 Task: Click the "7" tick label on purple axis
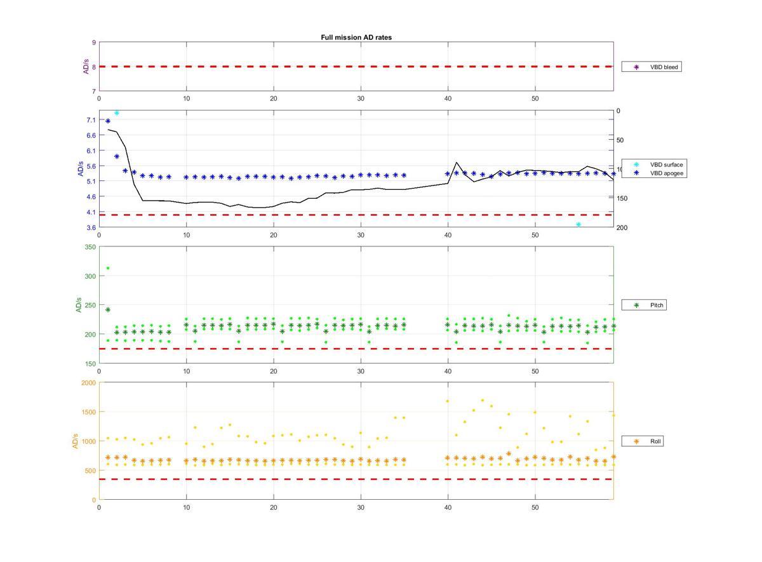tap(94, 91)
